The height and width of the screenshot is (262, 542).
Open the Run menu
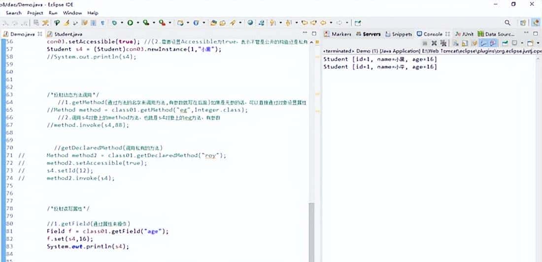(x=53, y=13)
